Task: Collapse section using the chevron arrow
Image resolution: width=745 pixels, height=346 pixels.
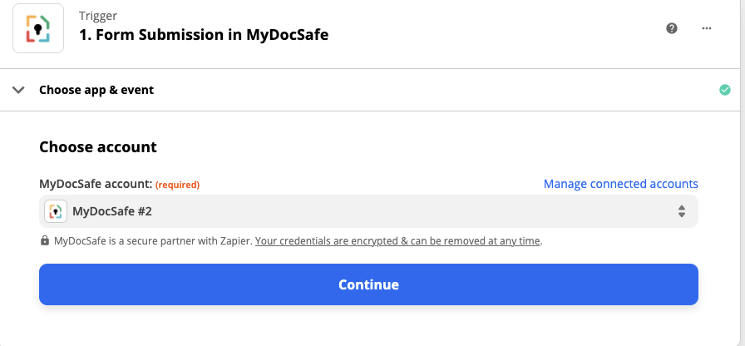Action: (18, 90)
